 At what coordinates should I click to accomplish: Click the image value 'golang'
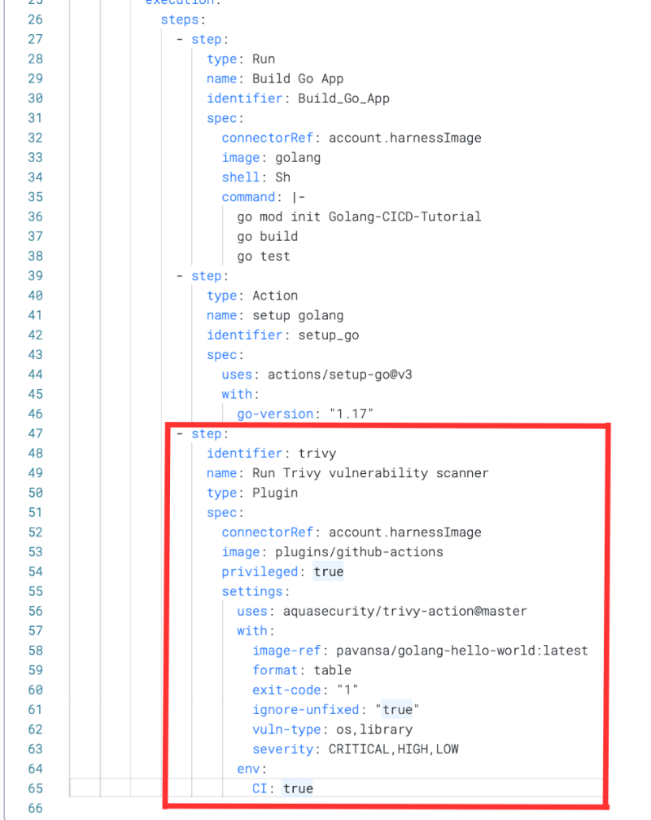tap(298, 158)
